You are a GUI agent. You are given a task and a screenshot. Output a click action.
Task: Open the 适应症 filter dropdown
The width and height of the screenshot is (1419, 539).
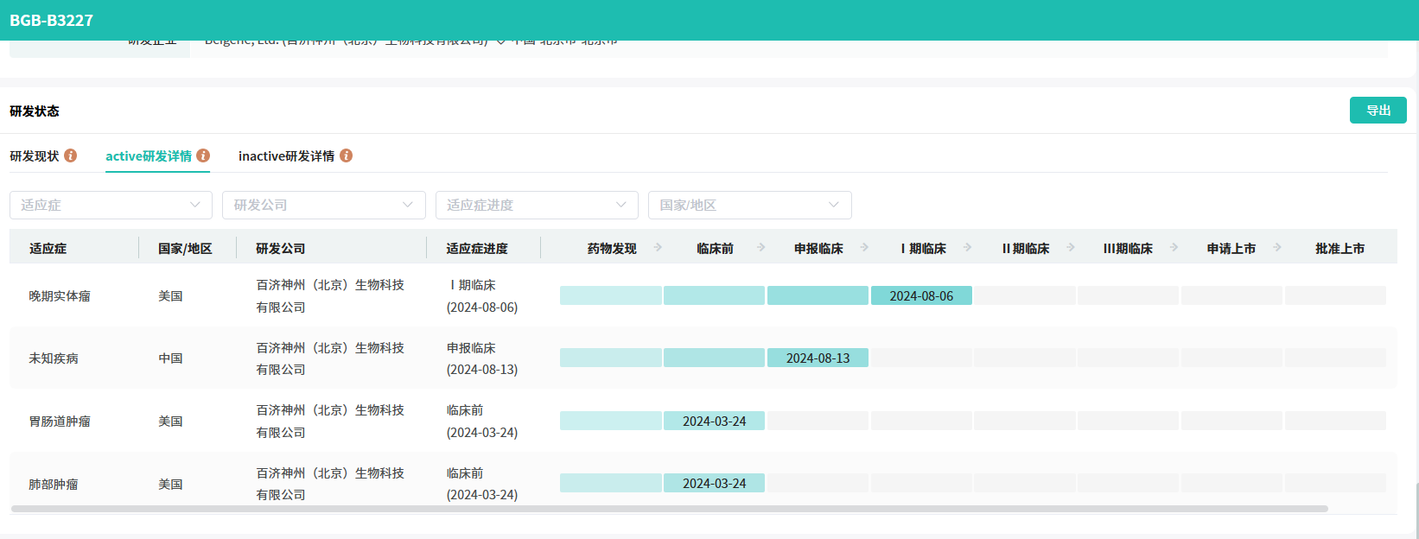pyautogui.click(x=111, y=205)
